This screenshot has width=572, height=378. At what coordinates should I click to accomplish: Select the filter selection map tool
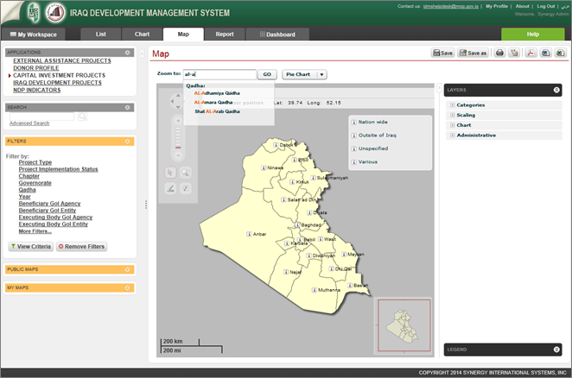[x=186, y=188]
